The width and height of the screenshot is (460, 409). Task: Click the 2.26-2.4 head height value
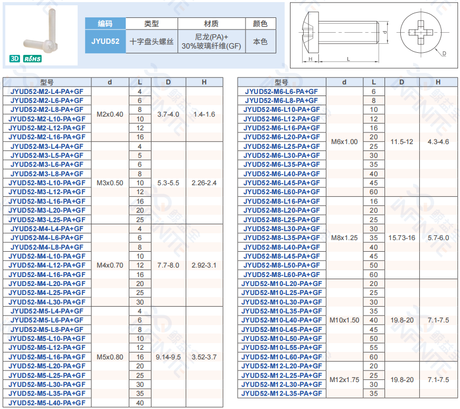coord(204,183)
